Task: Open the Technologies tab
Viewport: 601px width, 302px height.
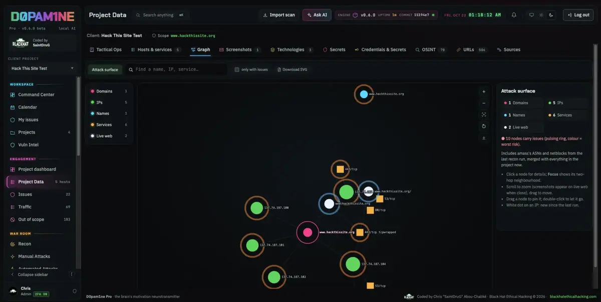Action: point(291,50)
